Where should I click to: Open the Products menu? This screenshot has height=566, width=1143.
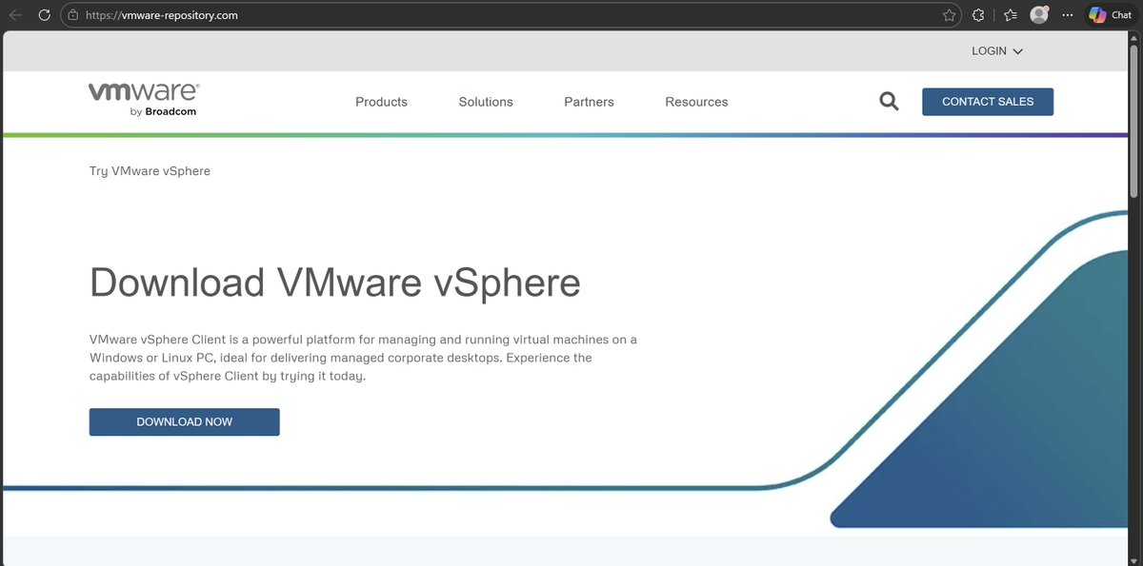point(381,102)
